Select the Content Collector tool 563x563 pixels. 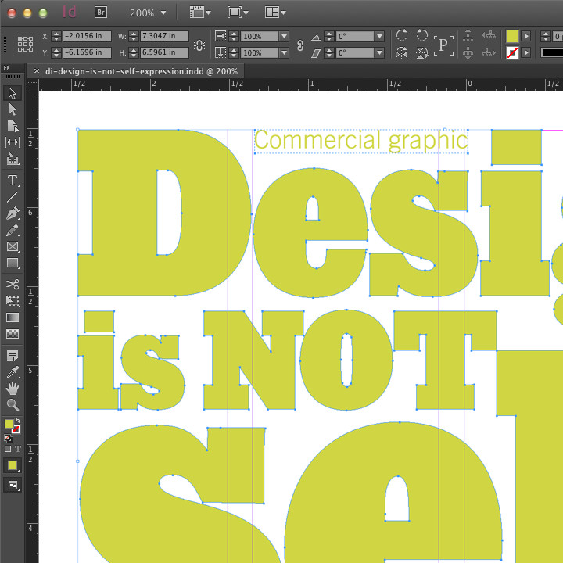[13, 159]
